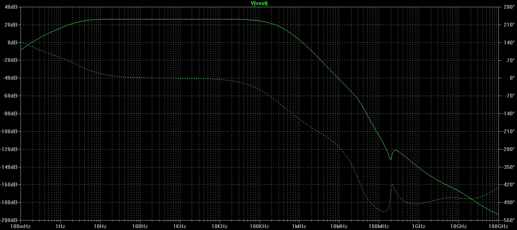
Task: Click the -160dB magnitude axis label
Action: click(x=9, y=184)
